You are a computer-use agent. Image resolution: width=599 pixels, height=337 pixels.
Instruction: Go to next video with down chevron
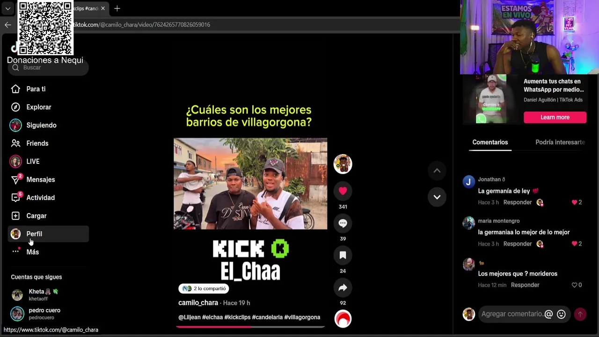click(437, 197)
